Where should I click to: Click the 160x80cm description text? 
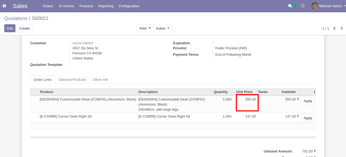pyautogui.click(x=159, y=109)
